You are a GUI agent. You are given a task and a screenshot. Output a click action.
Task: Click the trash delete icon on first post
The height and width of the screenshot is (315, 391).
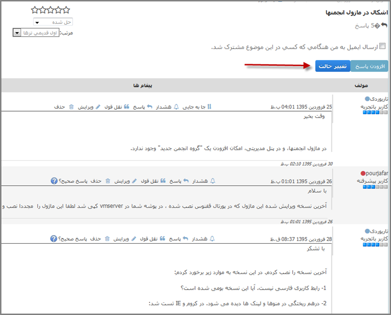(71, 107)
